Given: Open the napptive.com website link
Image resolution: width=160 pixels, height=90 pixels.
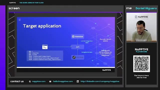Looking at the screenshot, I should 39,81.
